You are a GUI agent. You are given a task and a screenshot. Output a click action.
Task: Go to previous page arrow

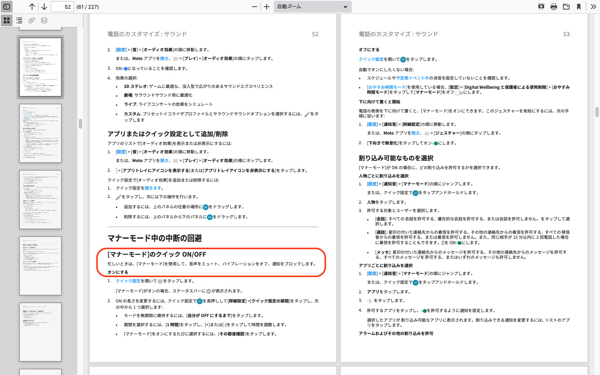[32, 7]
